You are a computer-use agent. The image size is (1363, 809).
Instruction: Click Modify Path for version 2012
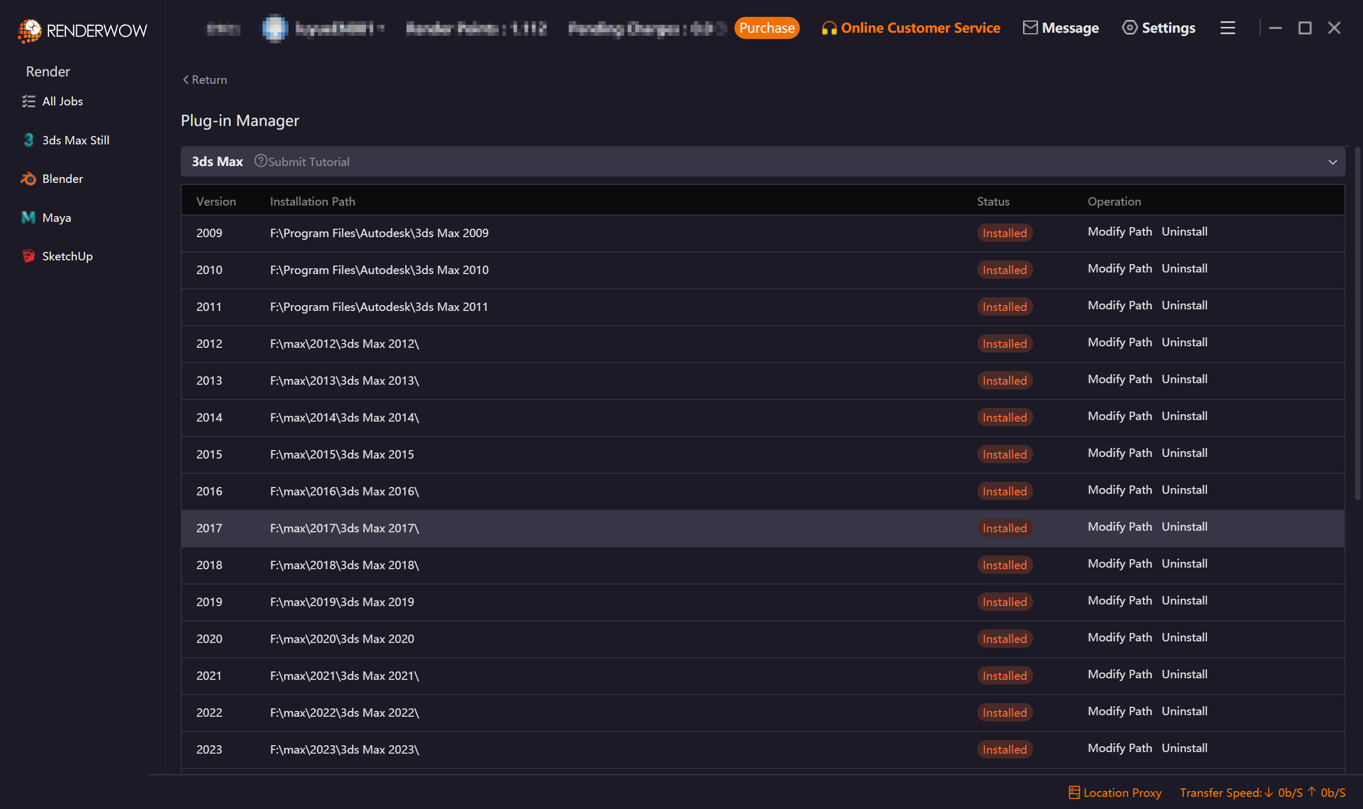(x=1120, y=343)
